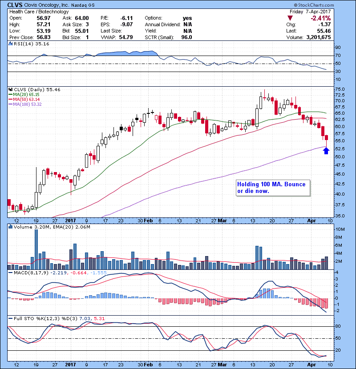Click the 10M volume axis label
356x369 pixels.
(340, 229)
